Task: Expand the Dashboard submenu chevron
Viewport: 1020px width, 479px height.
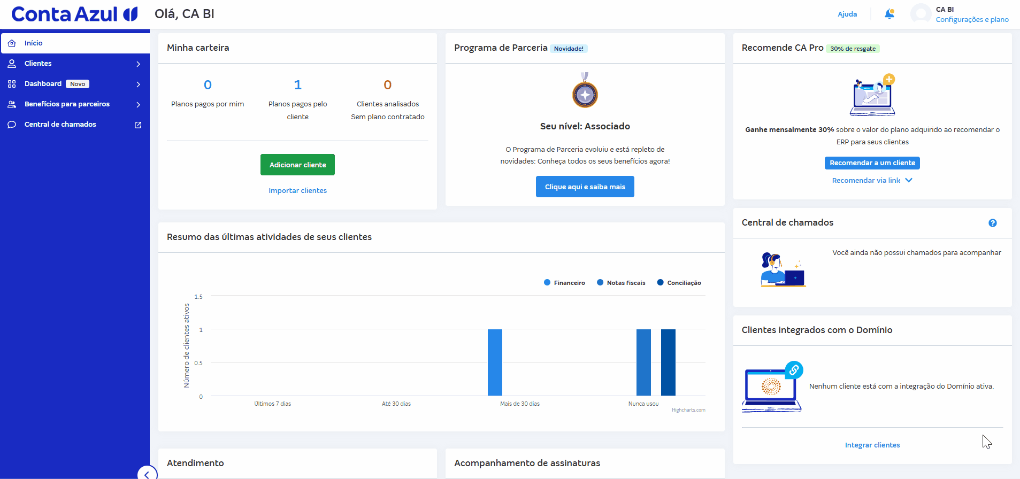Action: click(138, 84)
